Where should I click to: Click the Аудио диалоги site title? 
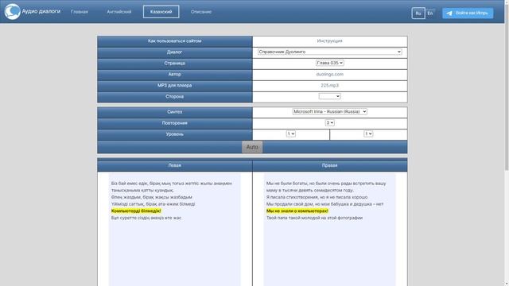(x=41, y=11)
